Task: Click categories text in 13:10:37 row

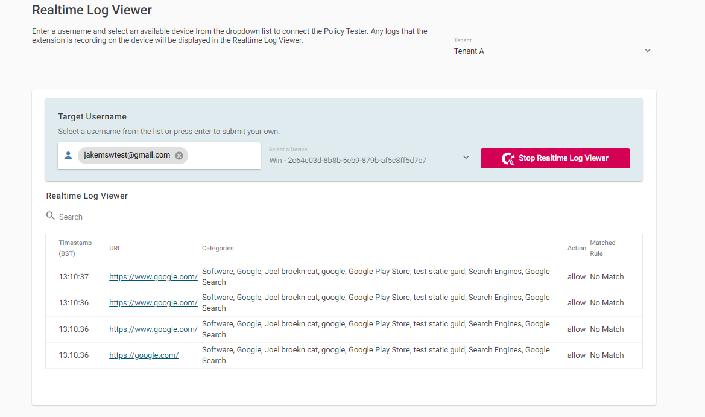Action: coord(376,276)
